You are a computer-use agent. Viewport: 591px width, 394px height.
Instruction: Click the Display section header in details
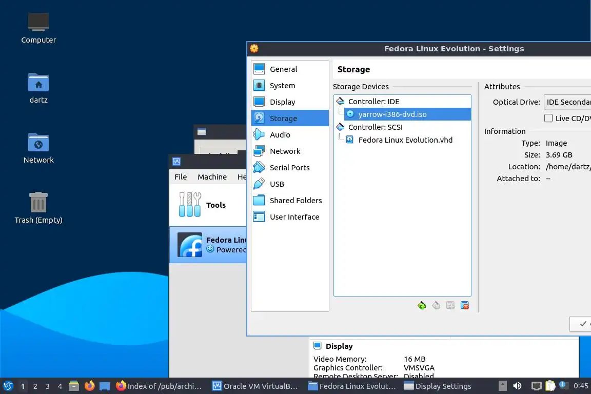click(x=339, y=346)
